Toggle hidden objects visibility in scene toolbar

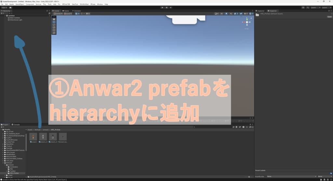coord(241,14)
